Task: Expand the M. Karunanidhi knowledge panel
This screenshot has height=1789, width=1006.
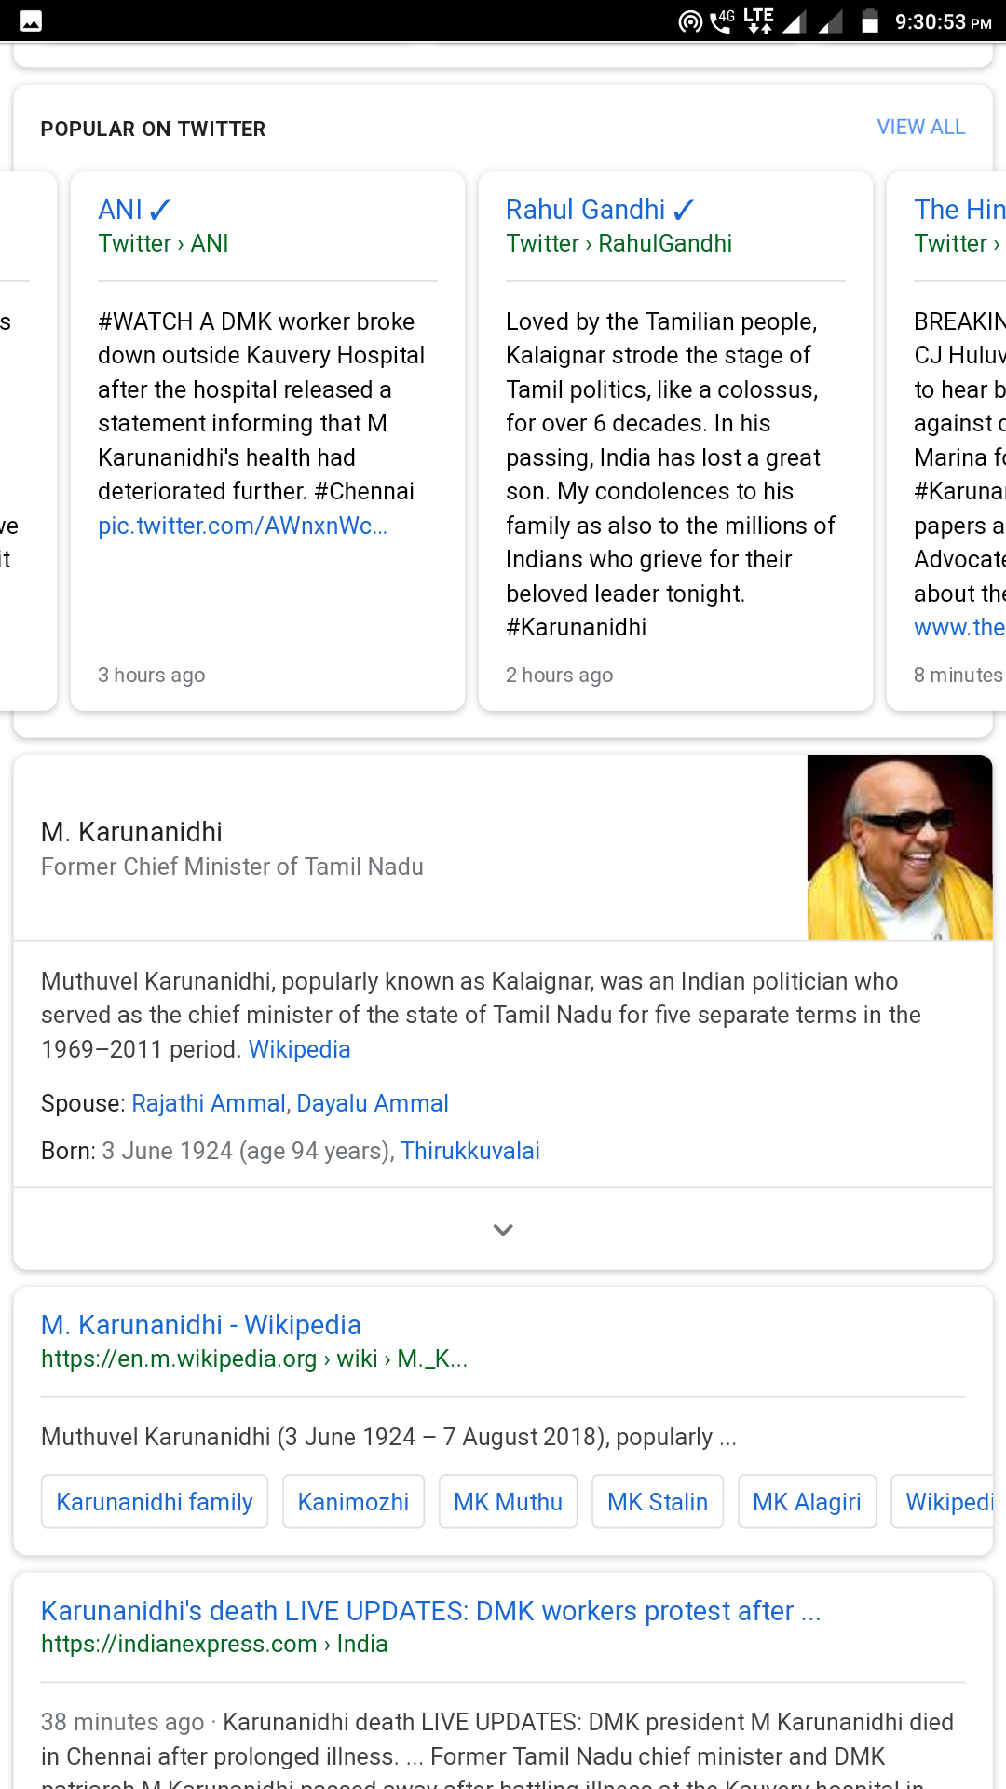Action: tap(503, 1230)
